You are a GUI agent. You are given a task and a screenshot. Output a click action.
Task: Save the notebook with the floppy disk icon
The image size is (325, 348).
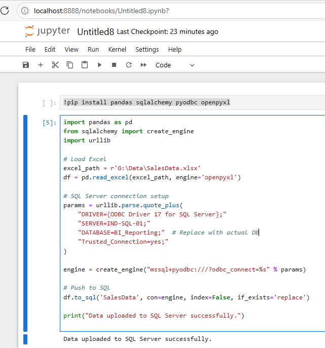[x=26, y=65]
